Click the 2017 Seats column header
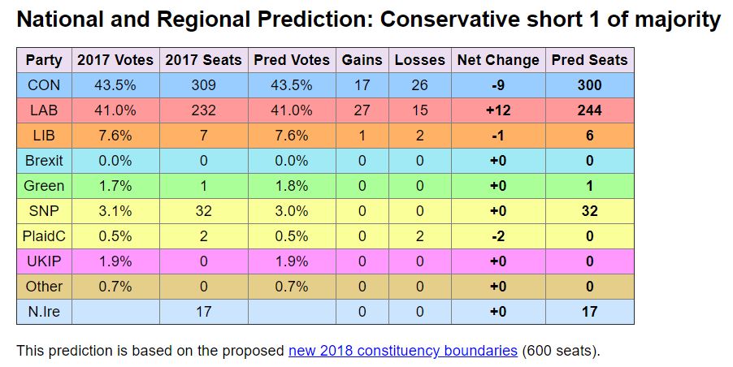733x367 pixels. pos(203,60)
